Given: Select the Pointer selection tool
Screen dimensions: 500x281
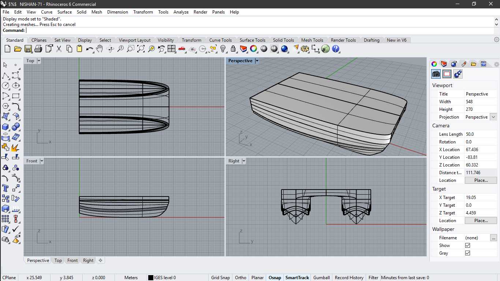Looking at the screenshot, I should point(5,65).
